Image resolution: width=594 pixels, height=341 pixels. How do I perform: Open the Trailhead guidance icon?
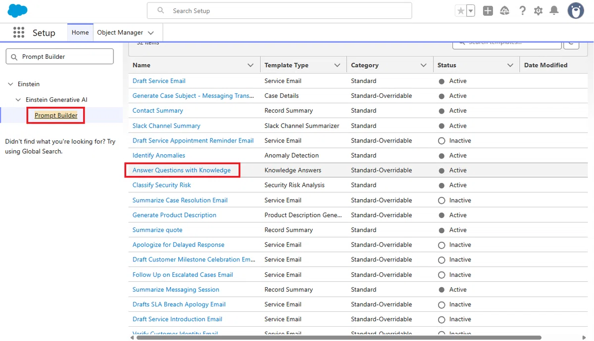(505, 11)
